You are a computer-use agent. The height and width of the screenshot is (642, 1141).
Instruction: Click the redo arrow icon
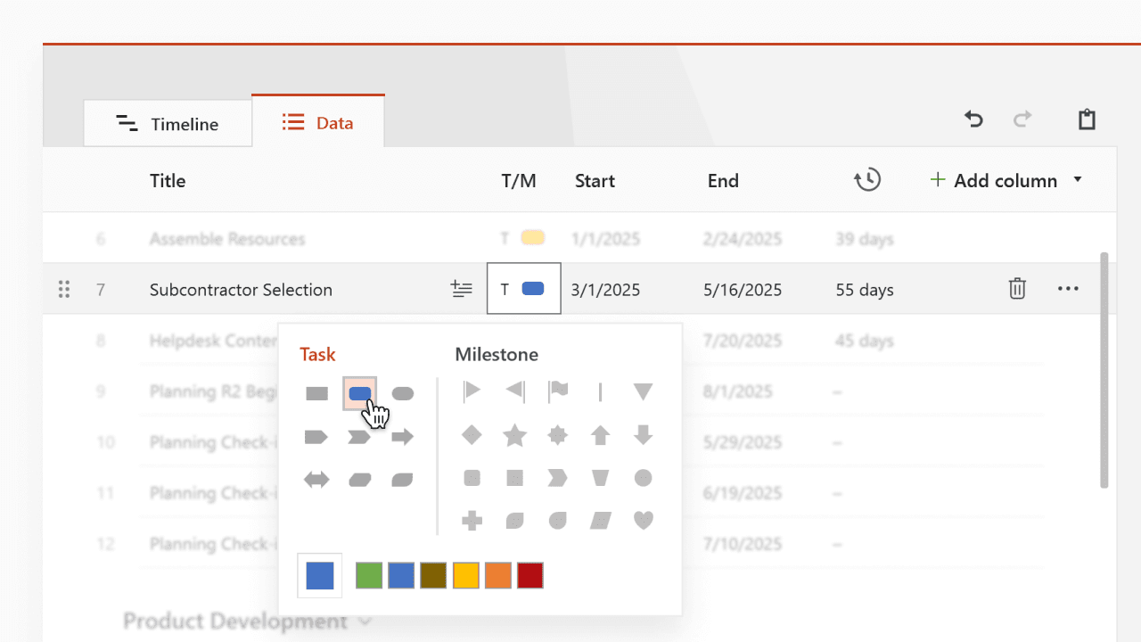pyautogui.click(x=1022, y=119)
